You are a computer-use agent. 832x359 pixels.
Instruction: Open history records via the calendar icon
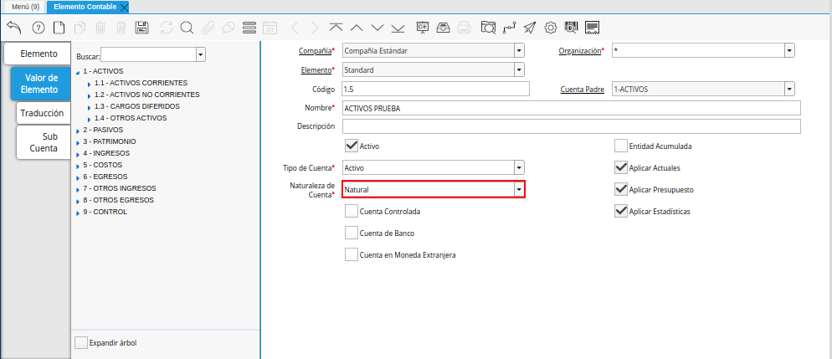[270, 28]
